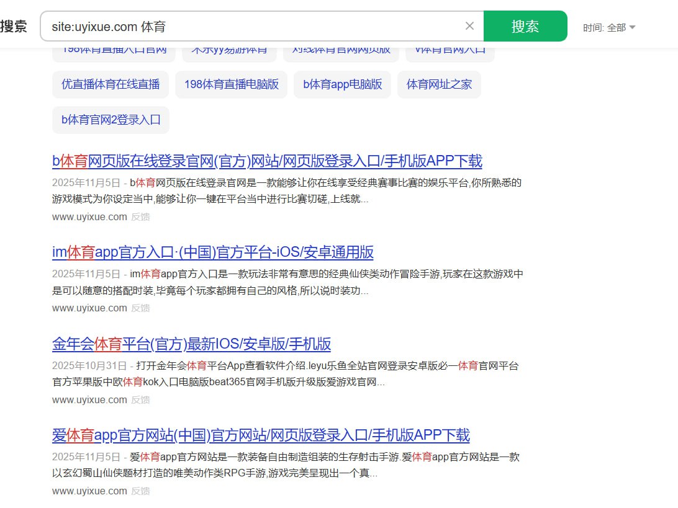Select the 198体育直播入口官网 chip at the top

(114, 48)
